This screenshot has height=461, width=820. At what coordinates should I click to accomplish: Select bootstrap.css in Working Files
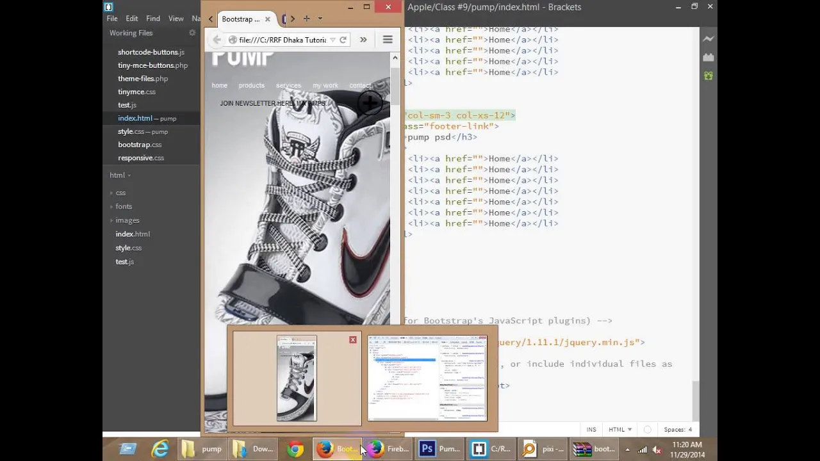pos(140,145)
